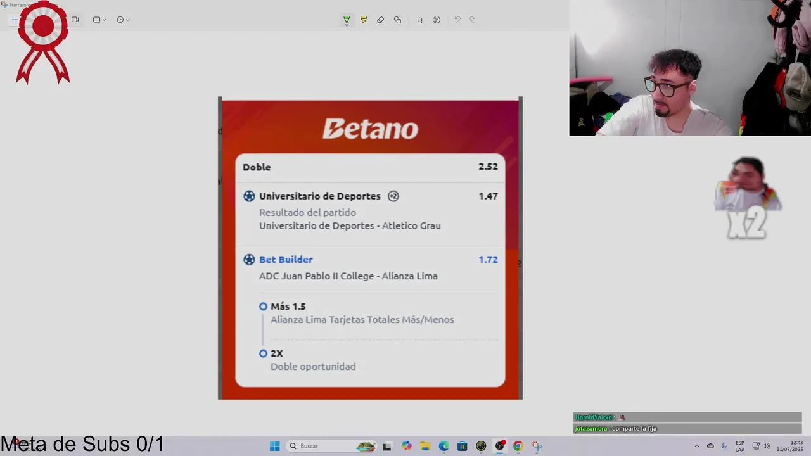
Task: Click the Betano logo in the image
Action: 370,129
